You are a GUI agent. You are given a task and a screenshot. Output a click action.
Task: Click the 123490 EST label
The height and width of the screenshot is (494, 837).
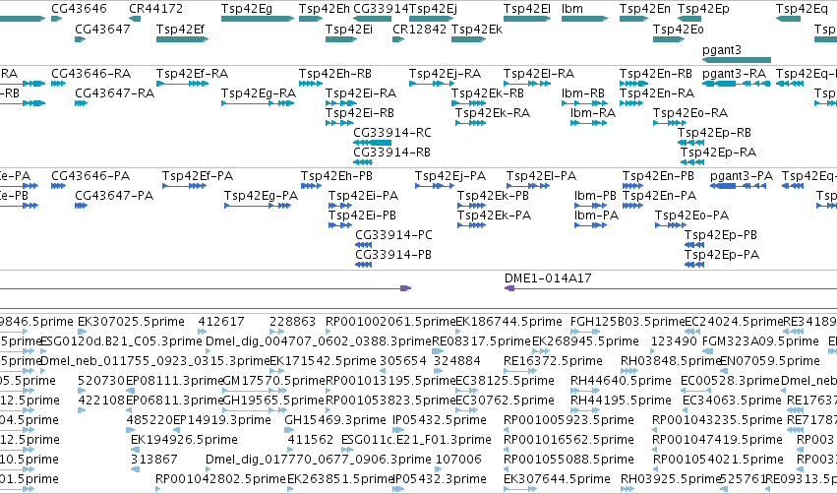tap(674, 341)
